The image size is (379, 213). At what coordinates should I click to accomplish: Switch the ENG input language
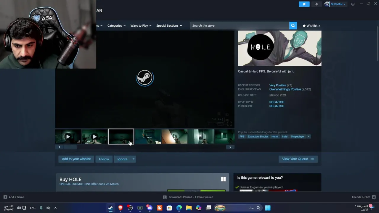coord(33,208)
